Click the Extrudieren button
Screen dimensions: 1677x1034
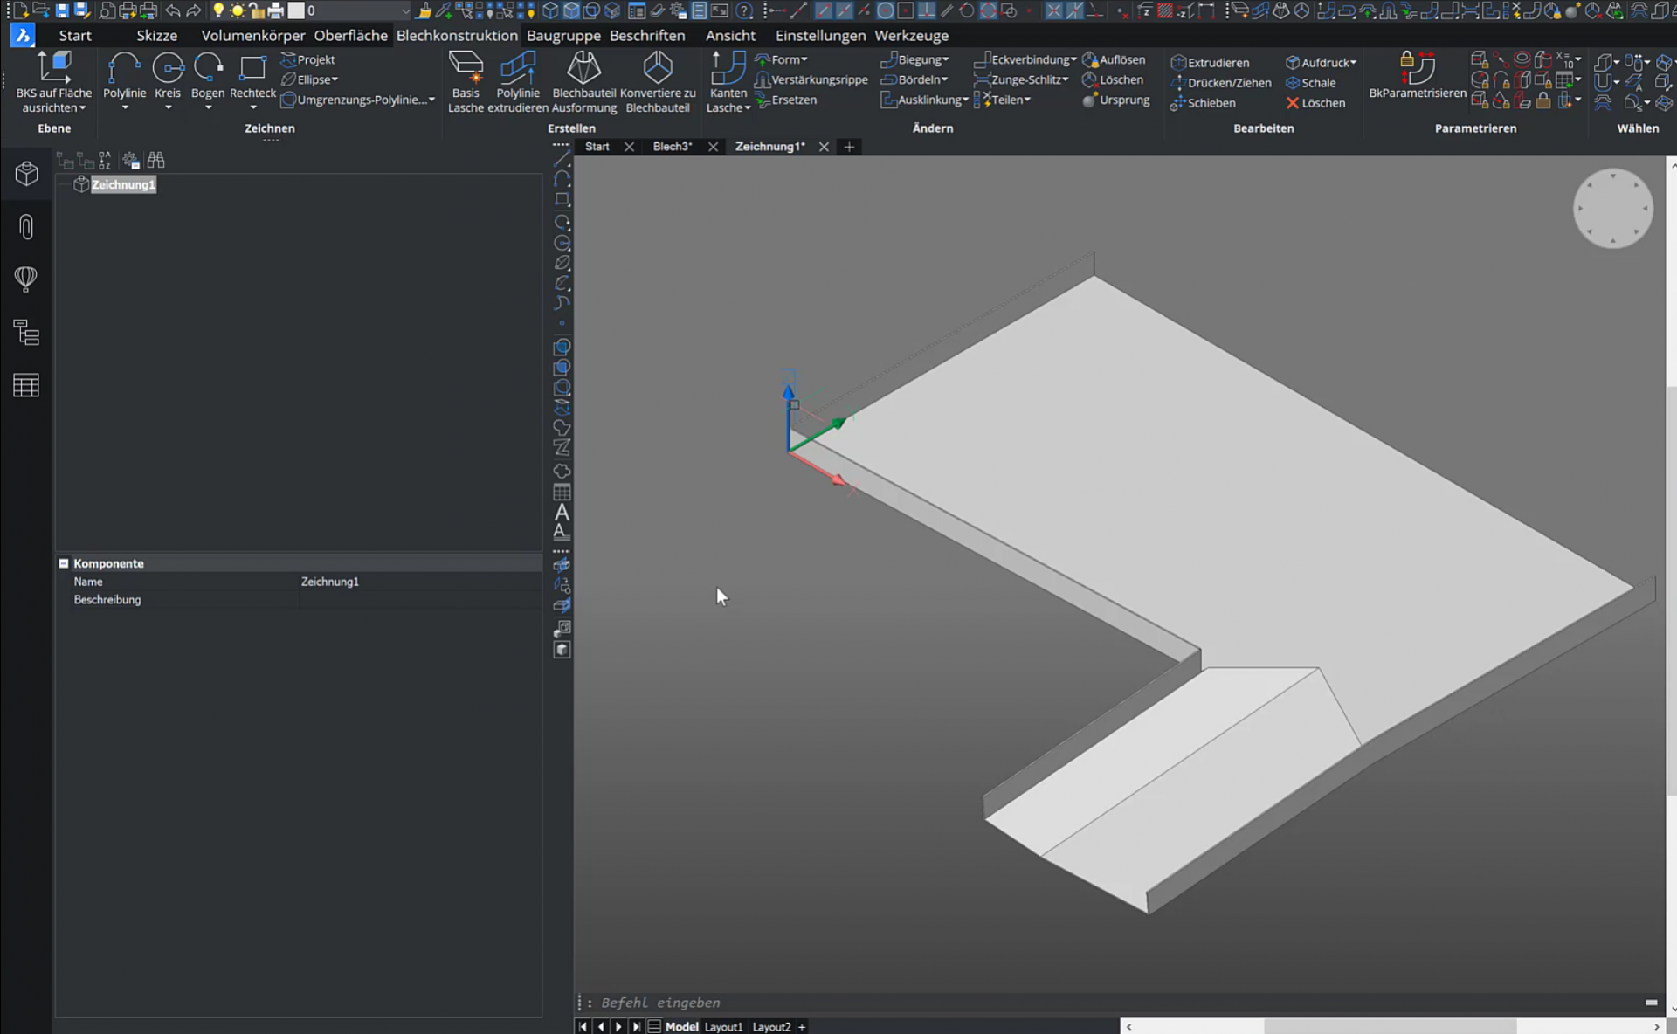point(1210,63)
